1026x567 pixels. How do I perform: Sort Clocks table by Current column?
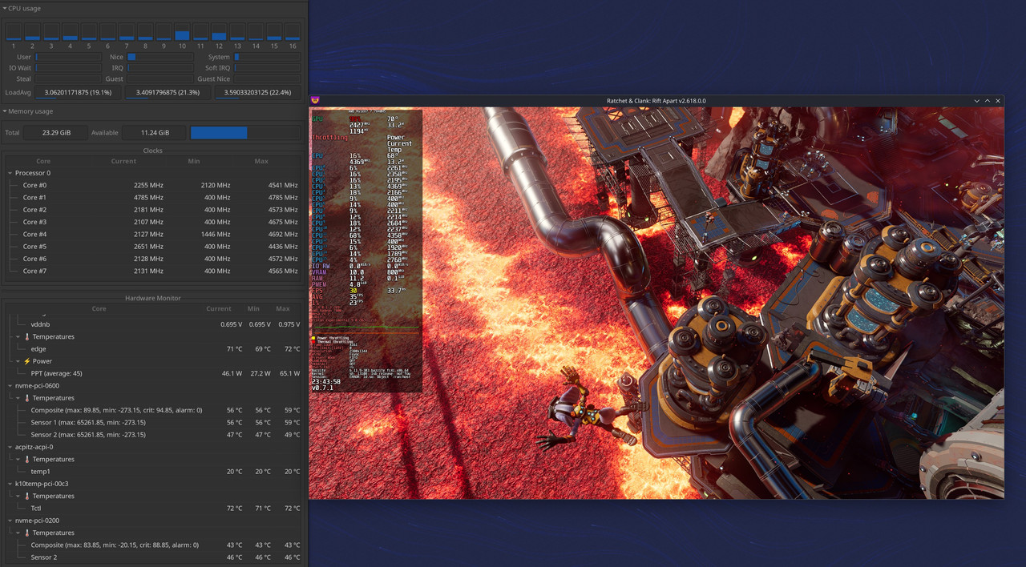coord(123,161)
